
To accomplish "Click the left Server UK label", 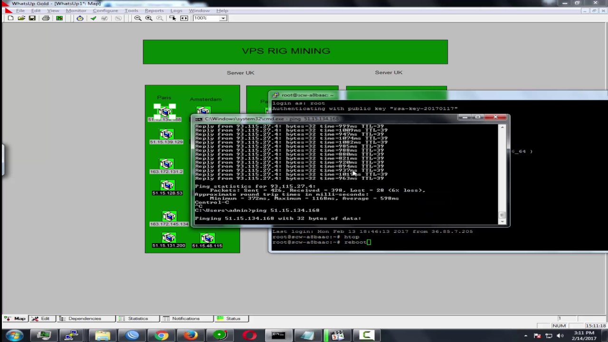I will 240,73.
